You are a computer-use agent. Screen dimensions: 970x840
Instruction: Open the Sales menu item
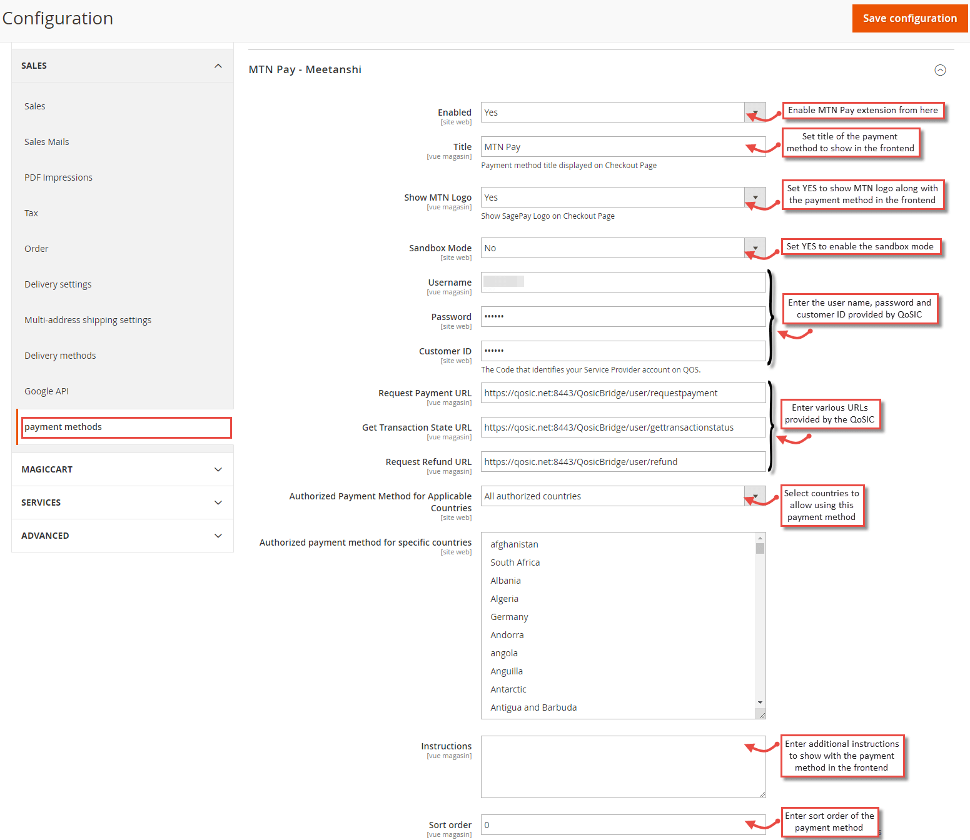[35, 106]
